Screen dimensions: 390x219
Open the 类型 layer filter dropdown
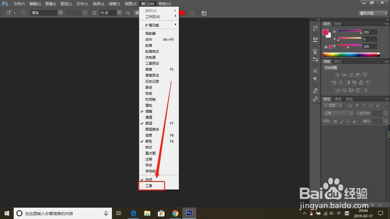(x=333, y=105)
